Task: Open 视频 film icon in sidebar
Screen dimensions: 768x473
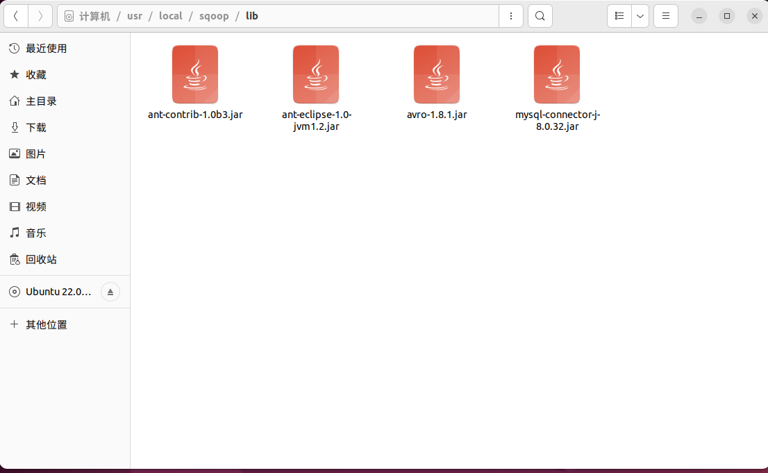Action: [14, 206]
